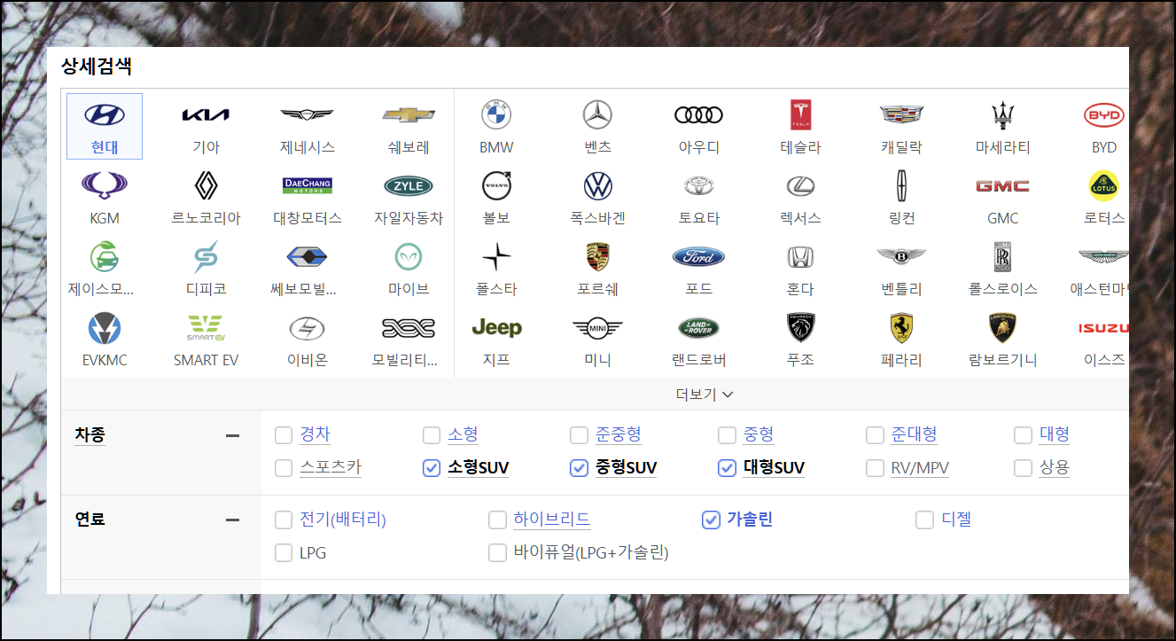Choose the ZYLE (자일자동차) logo
Viewport: 1176px width, 641px height.
[409, 185]
